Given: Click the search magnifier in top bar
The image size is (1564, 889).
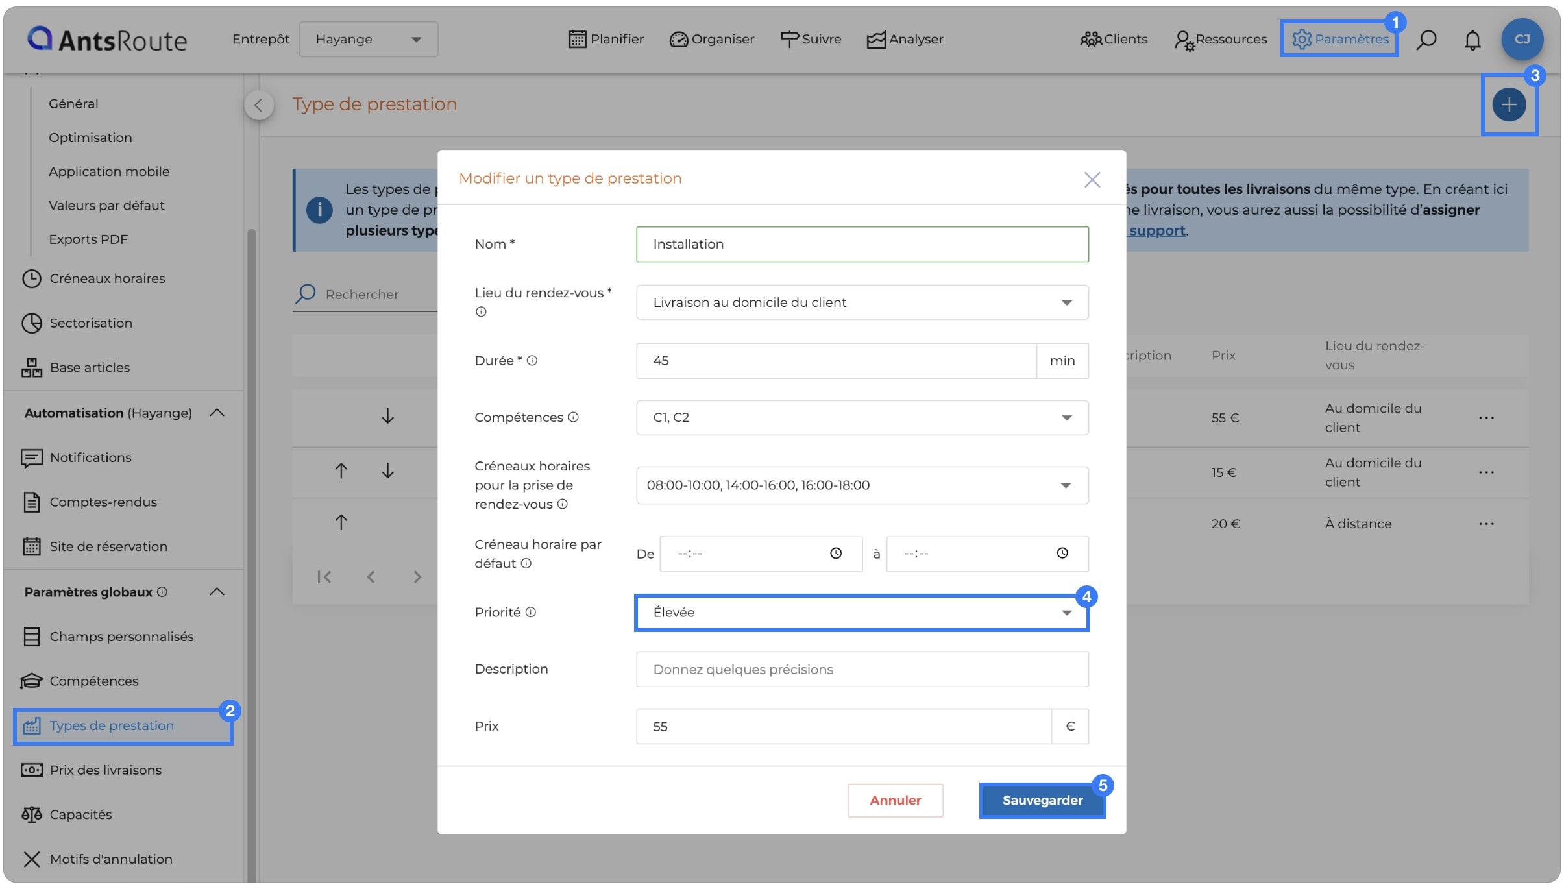Looking at the screenshot, I should tap(1426, 40).
